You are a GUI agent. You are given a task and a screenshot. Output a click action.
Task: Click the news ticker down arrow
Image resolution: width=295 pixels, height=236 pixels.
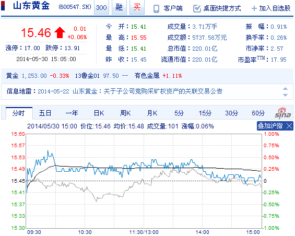click(285, 95)
